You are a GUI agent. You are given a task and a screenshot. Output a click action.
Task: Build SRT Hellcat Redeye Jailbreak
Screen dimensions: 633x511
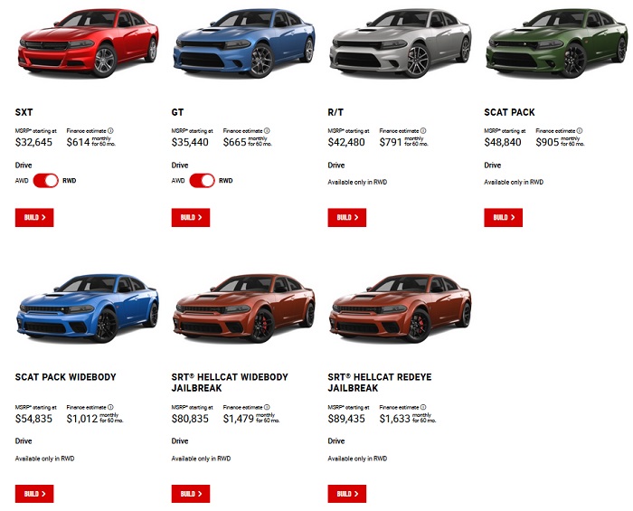point(346,494)
